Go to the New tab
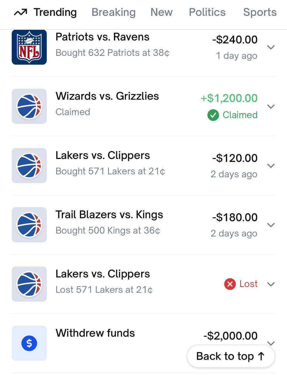This screenshot has height=375, width=287. click(x=161, y=12)
